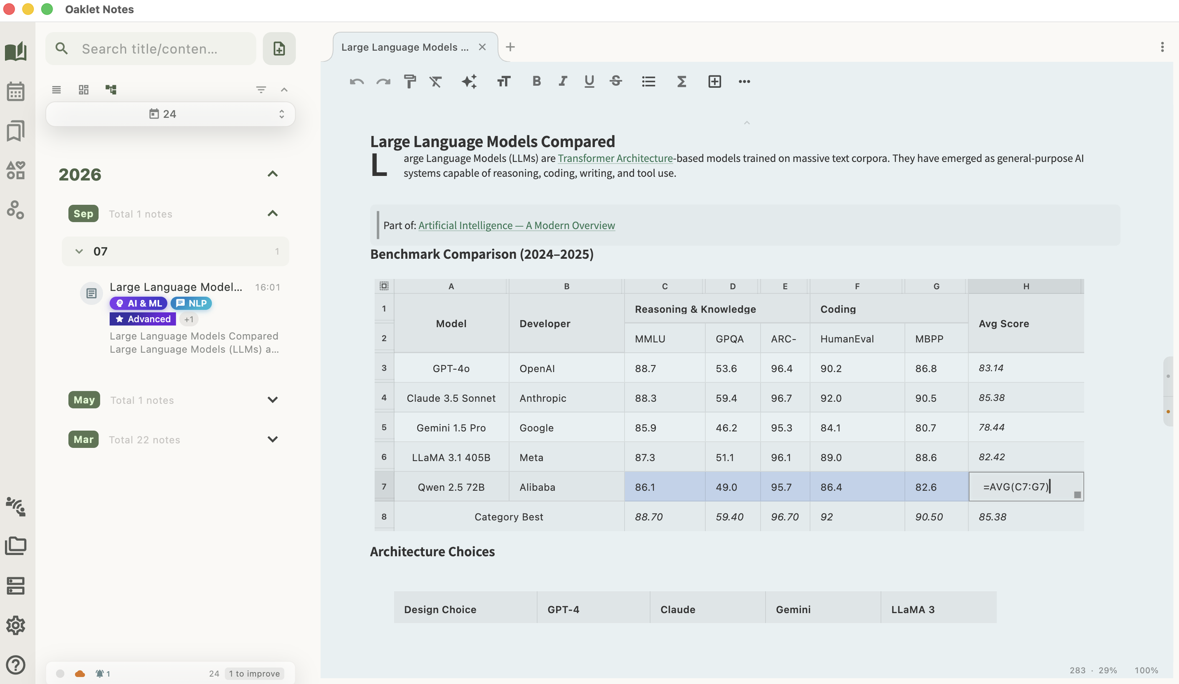This screenshot has width=1179, height=684.
Task: Redo the last edit
Action: coord(383,82)
